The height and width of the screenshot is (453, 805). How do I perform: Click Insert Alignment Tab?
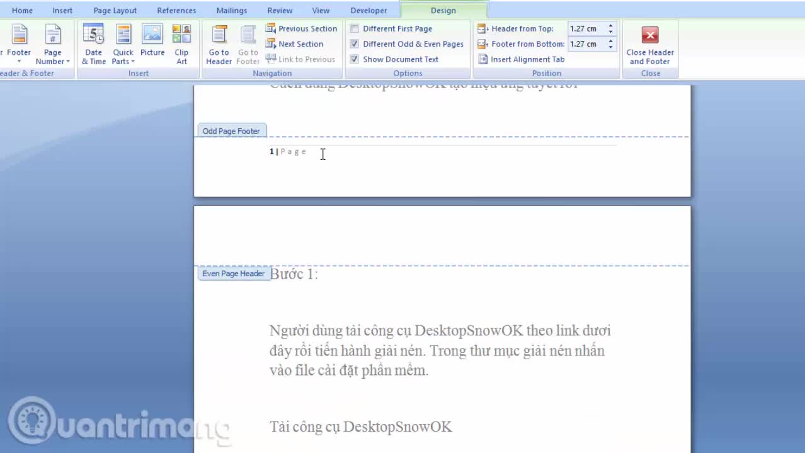(521, 59)
